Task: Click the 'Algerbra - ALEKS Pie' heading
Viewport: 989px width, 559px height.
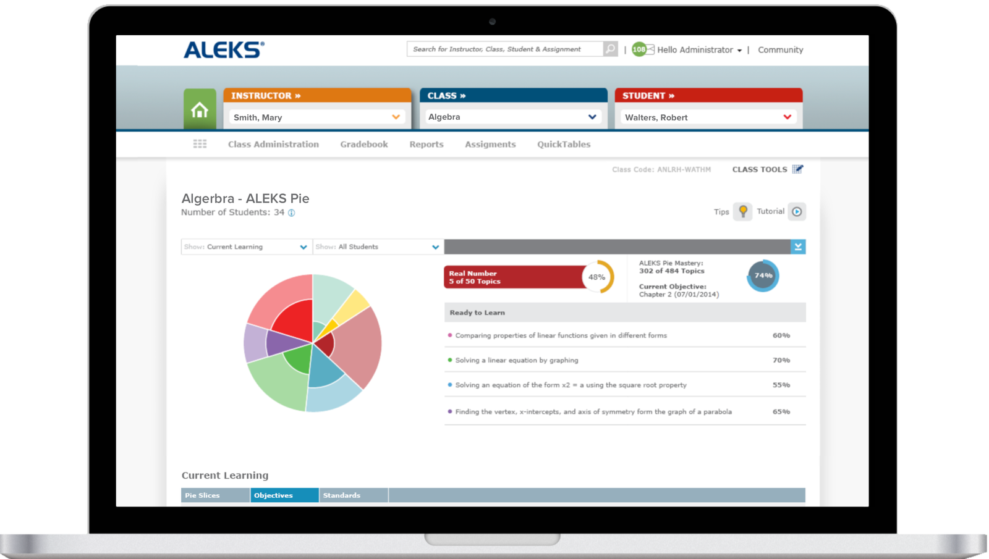Action: (x=245, y=198)
